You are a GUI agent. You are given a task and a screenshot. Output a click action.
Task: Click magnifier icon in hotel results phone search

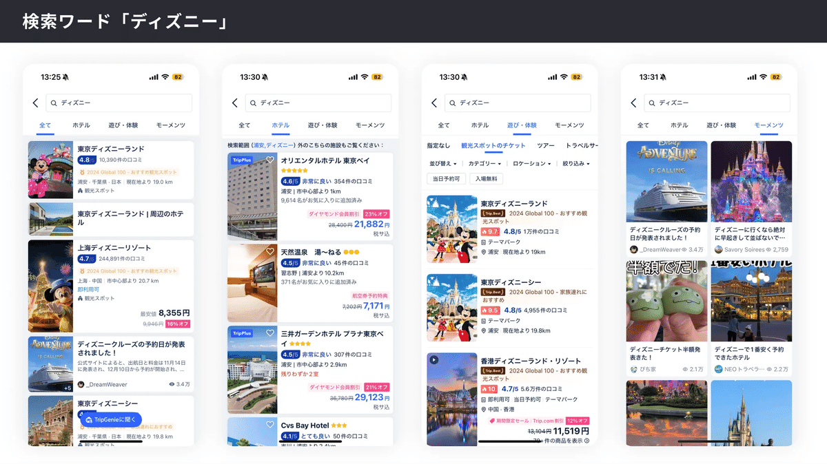pyautogui.click(x=253, y=103)
